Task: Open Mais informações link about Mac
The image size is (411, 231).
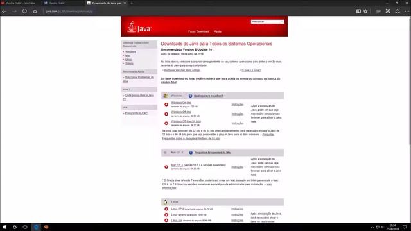Action: pyautogui.click(x=217, y=186)
